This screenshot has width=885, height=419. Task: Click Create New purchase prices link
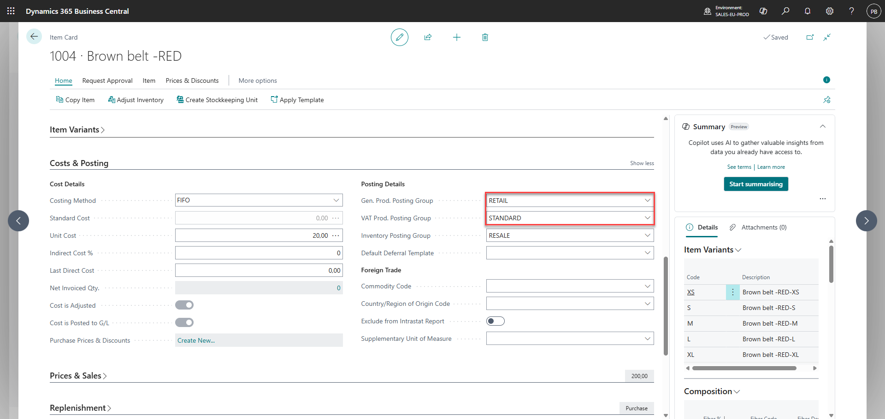pyautogui.click(x=196, y=340)
